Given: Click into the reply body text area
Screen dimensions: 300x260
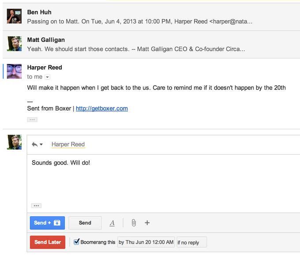Looking at the screenshot, I should click(x=163, y=181).
